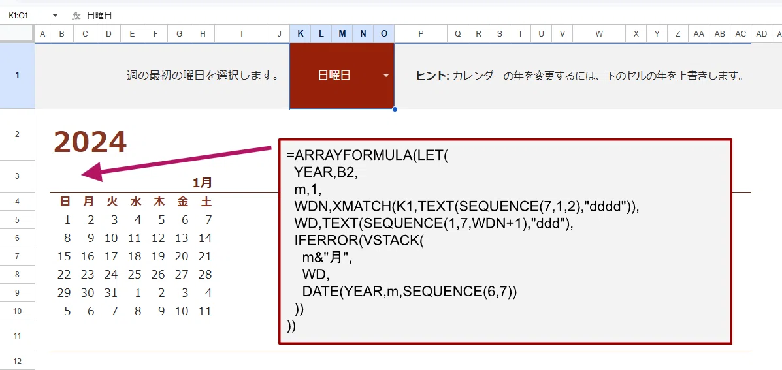Select row header 5

point(18,220)
